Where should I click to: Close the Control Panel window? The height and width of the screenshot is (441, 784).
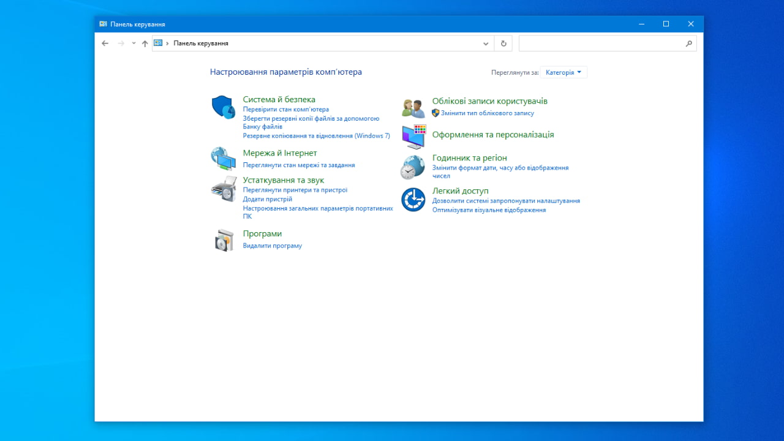pyautogui.click(x=691, y=24)
